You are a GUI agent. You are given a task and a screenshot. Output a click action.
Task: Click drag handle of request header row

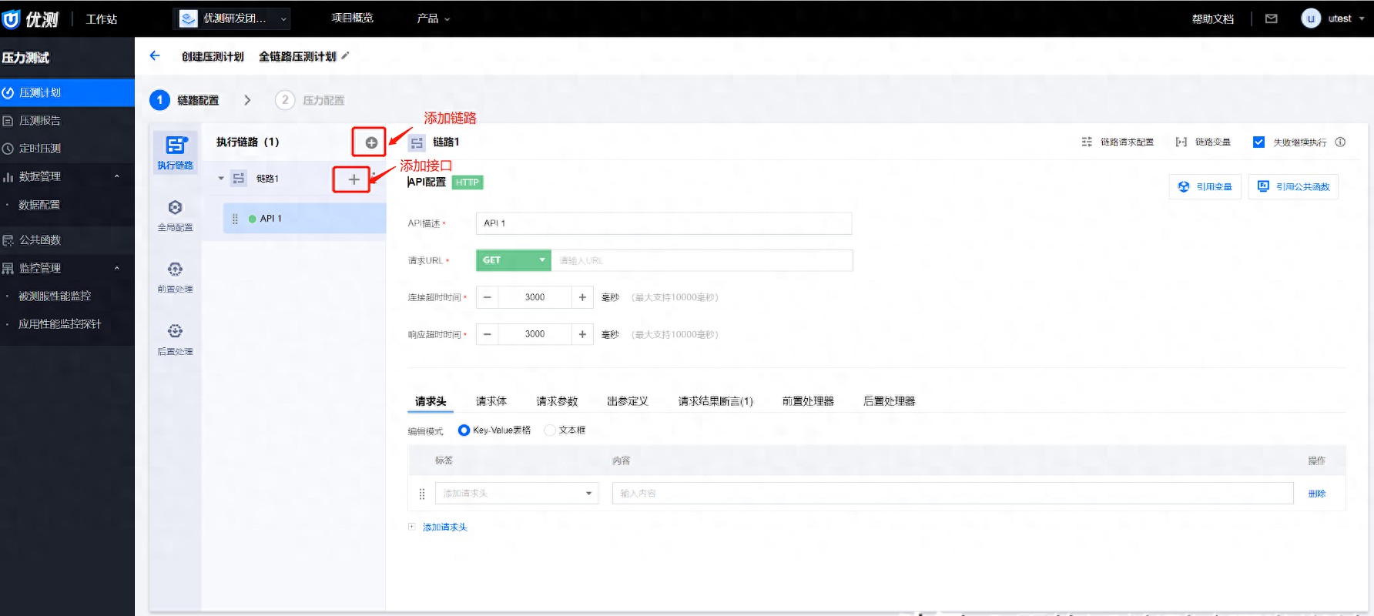click(x=421, y=494)
